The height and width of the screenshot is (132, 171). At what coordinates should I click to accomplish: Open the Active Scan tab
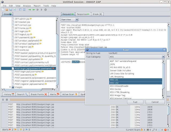click(69, 94)
